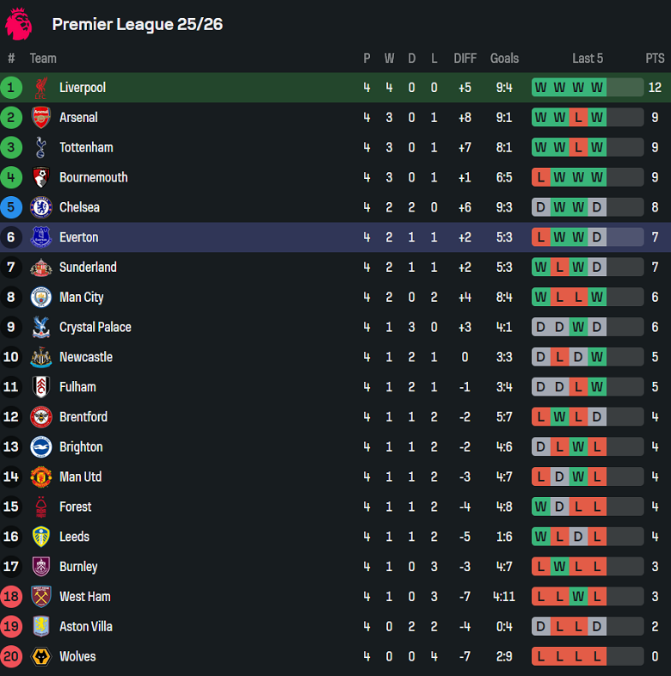
Task: Click the Newcastle club crest
Action: 40,357
